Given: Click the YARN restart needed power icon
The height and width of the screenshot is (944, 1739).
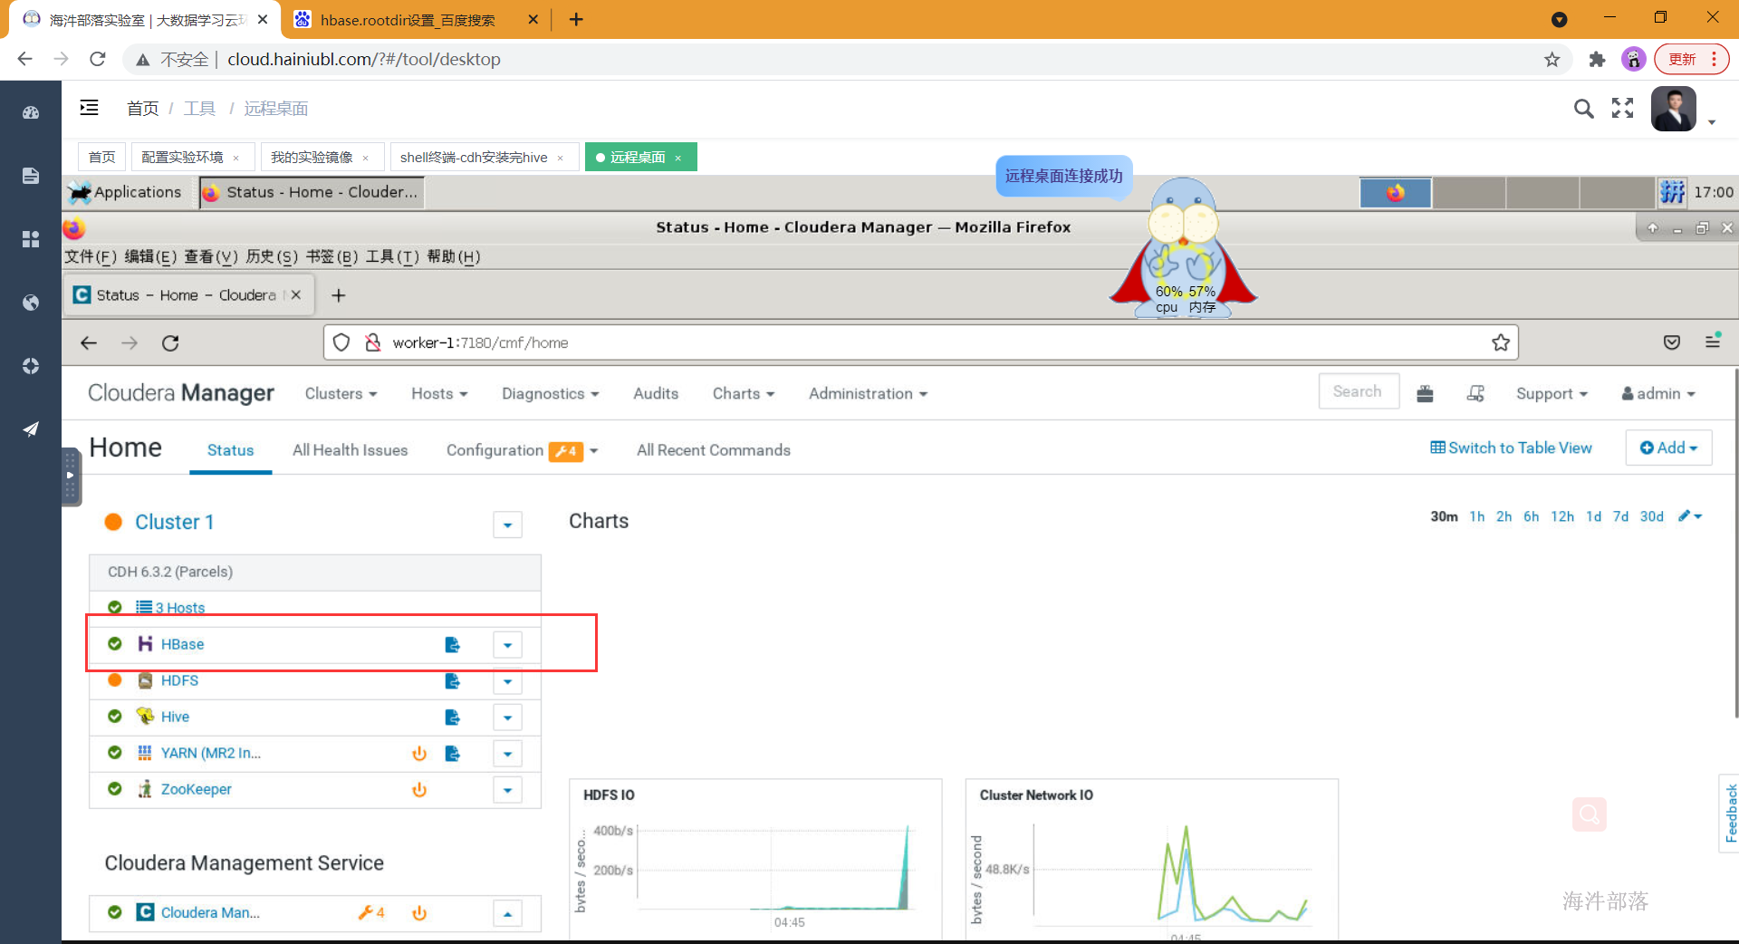Looking at the screenshot, I should click(418, 753).
